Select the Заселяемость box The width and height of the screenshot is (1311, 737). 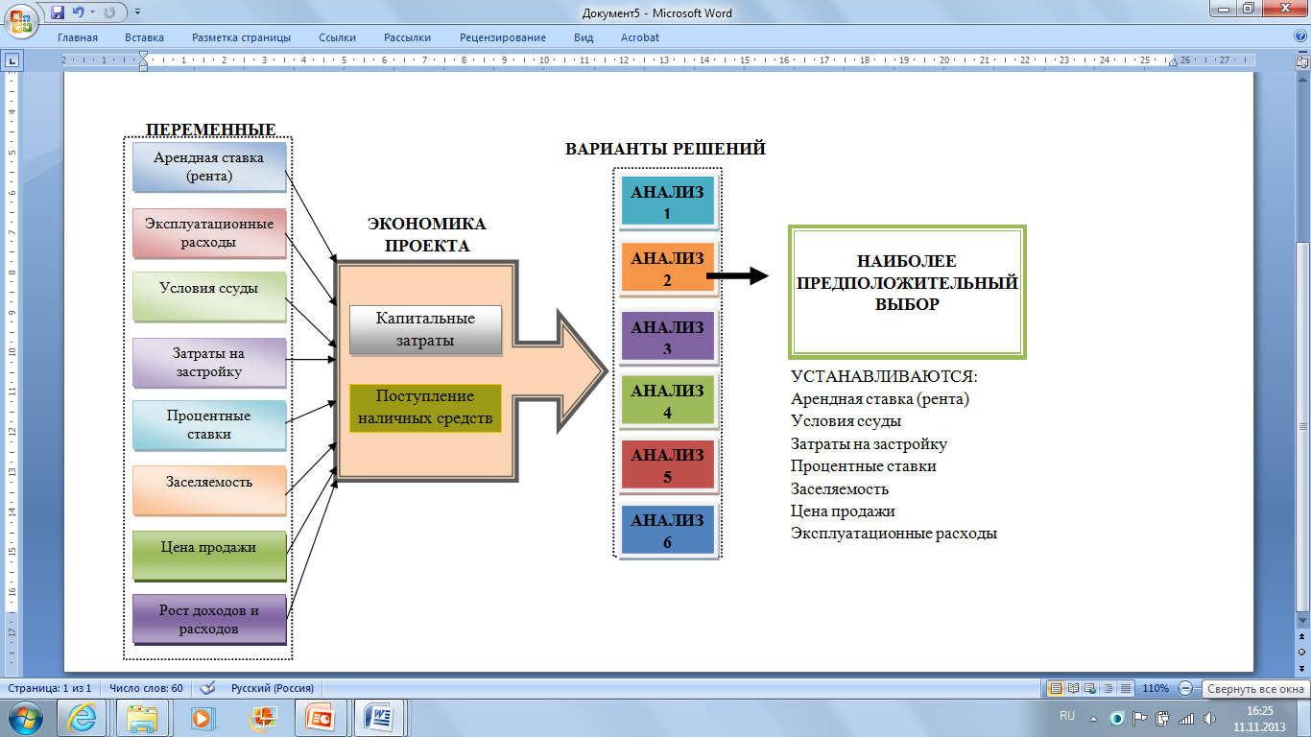pos(209,490)
